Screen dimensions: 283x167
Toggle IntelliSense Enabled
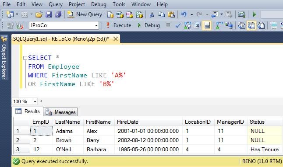click(x=207, y=26)
